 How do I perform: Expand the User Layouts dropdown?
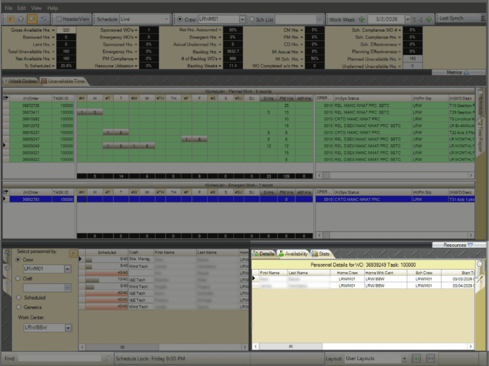tap(404, 358)
